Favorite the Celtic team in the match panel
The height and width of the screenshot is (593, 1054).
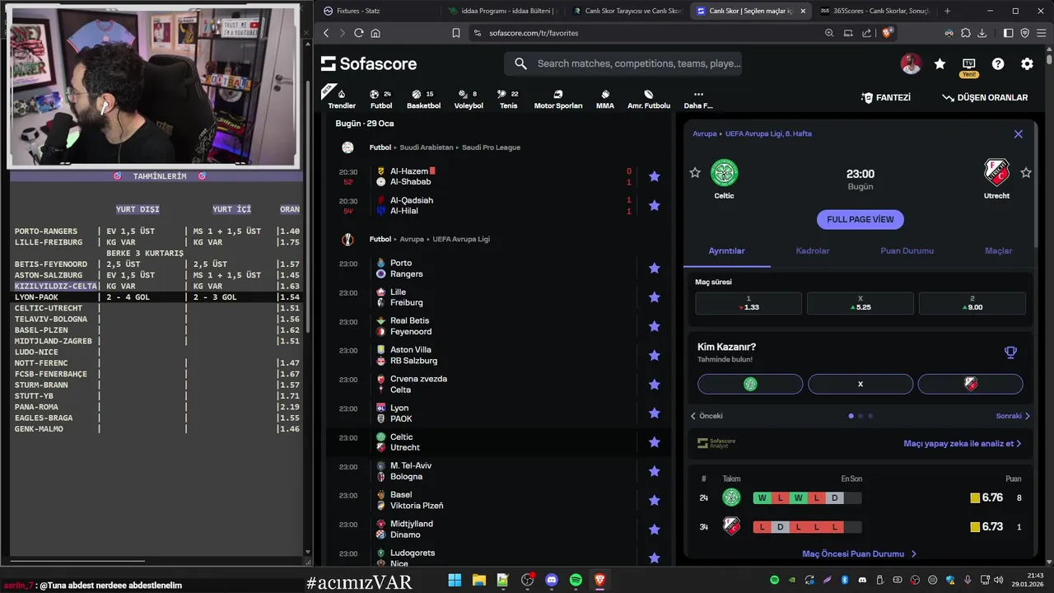[x=695, y=172]
